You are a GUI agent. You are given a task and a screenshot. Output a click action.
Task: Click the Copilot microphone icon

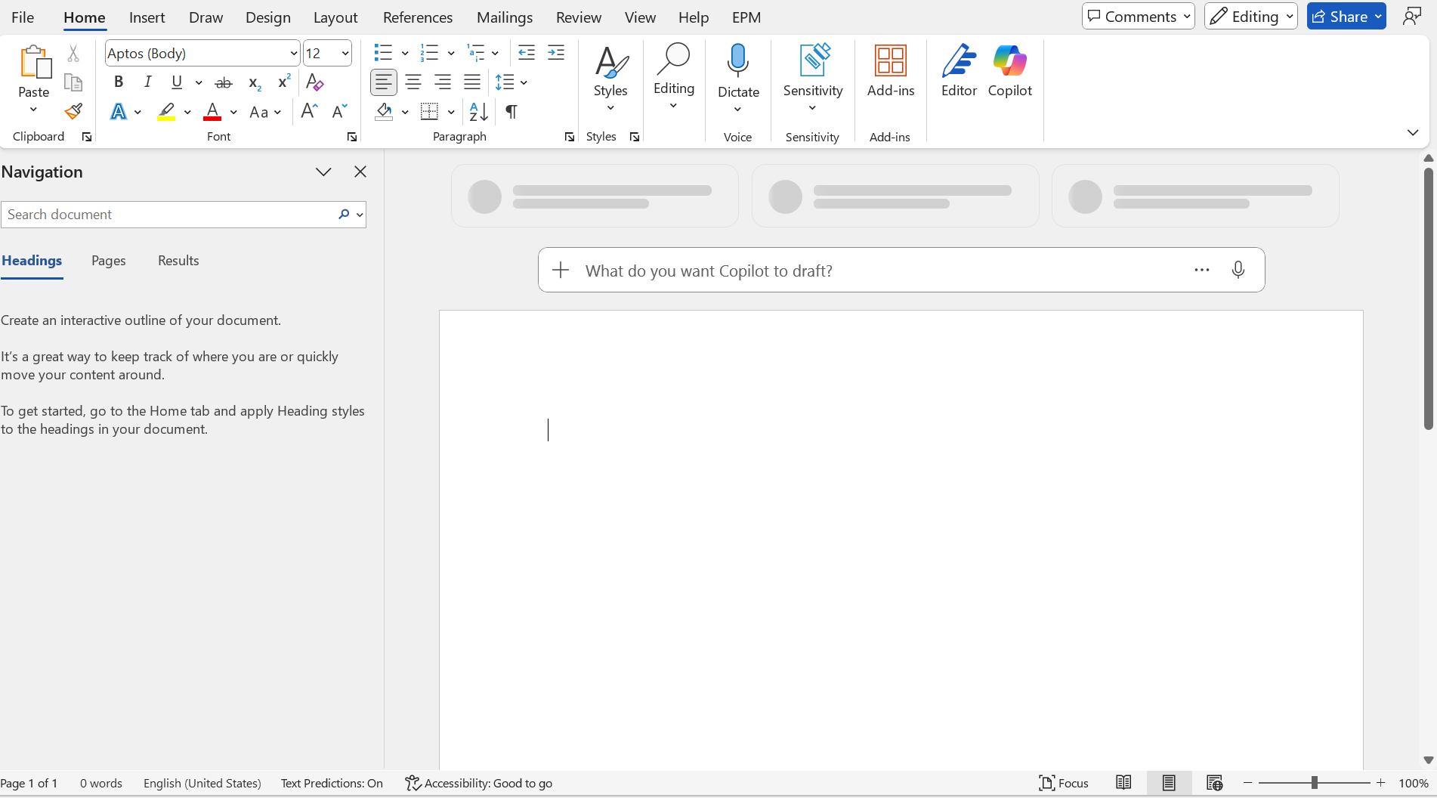1238,270
